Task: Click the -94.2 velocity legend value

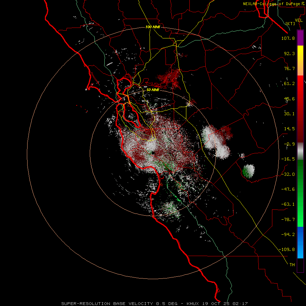Action: coord(288,235)
